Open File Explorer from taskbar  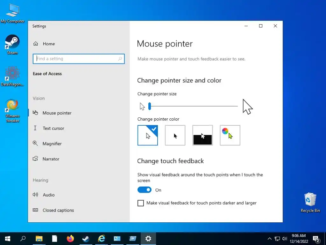click(x=39, y=239)
